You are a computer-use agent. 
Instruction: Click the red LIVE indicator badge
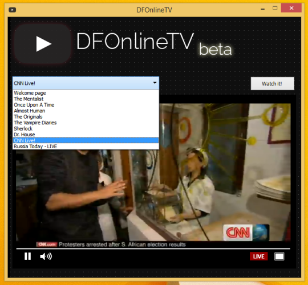[258, 256]
